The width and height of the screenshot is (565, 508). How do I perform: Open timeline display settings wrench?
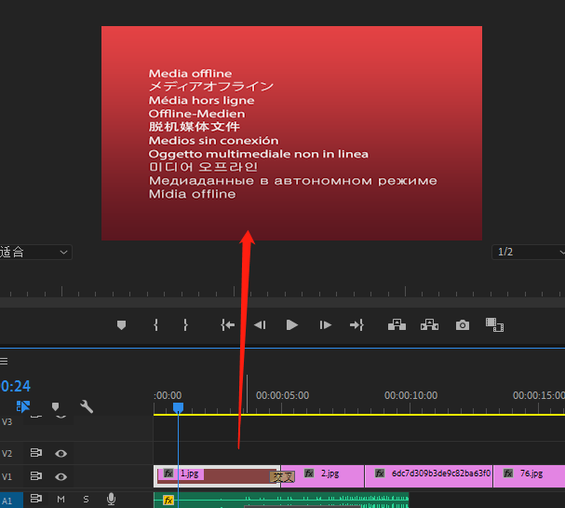(x=87, y=406)
